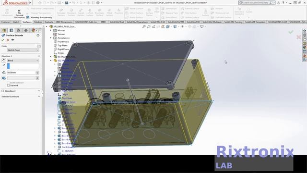307x173 pixels.
Task: Click Zoom to Fit in view toolbar
Action: pos(144,26)
